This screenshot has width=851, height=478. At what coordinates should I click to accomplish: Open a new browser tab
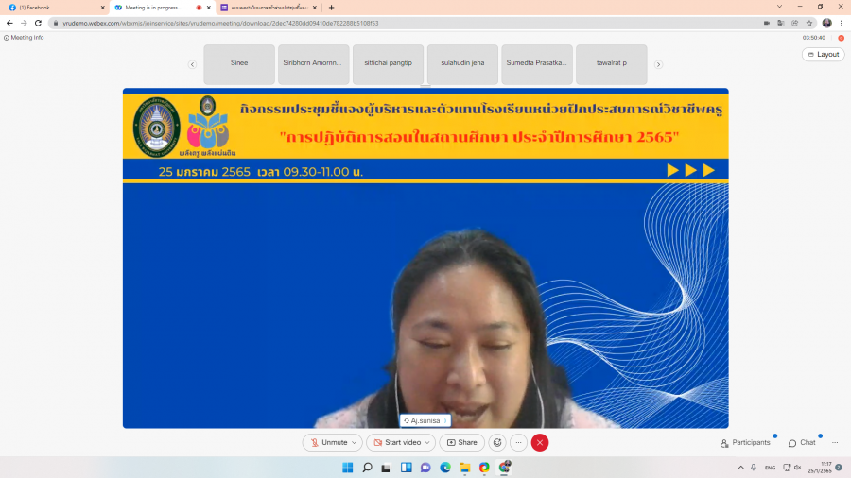[x=331, y=8]
